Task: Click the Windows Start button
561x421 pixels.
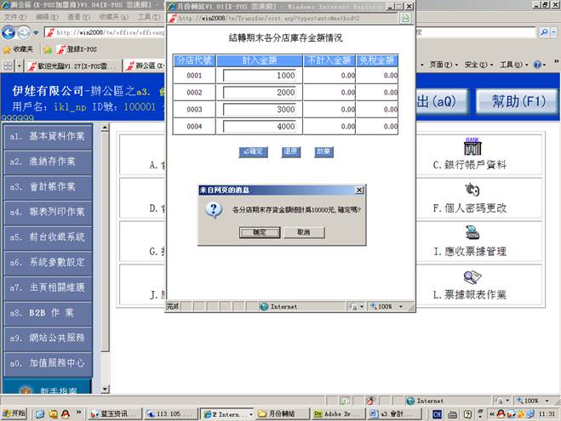Action: tap(14, 413)
